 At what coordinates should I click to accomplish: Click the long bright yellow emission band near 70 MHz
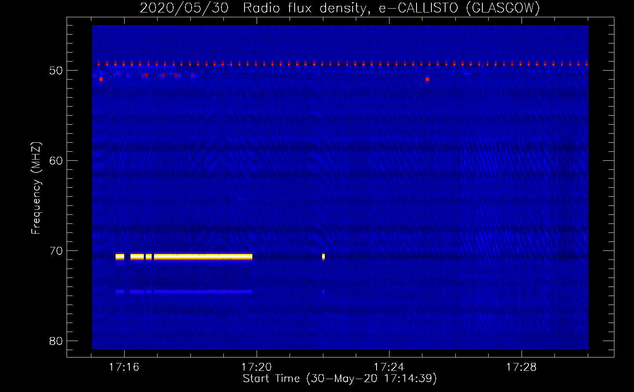pos(203,257)
